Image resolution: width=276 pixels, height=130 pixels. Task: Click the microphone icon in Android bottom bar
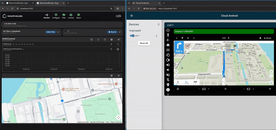270,89
